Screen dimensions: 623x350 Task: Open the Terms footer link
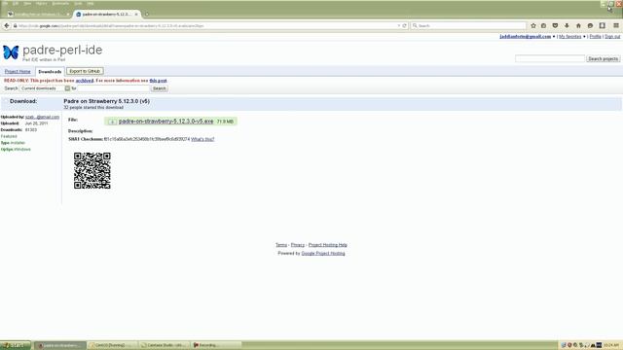click(x=281, y=245)
